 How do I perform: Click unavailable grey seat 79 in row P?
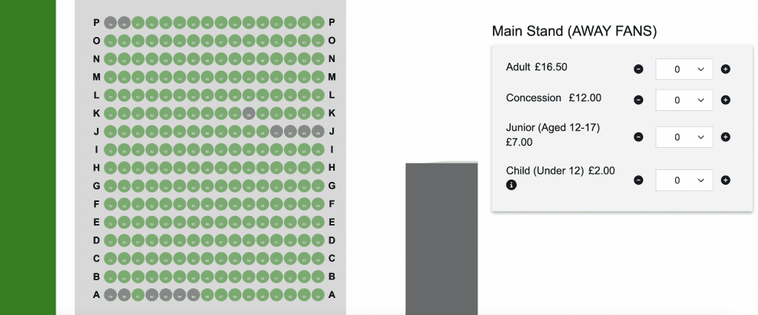(110, 23)
